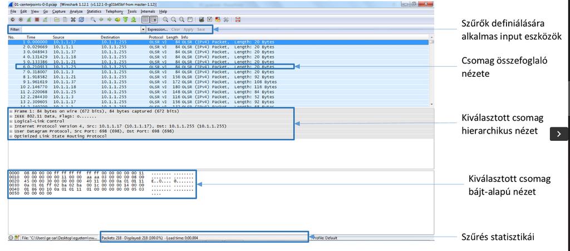Open the Statistics menu
This screenshot has height=251, width=570.
tap(94, 12)
